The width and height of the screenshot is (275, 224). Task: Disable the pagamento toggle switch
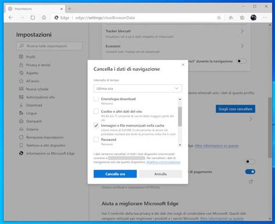(x=250, y=172)
